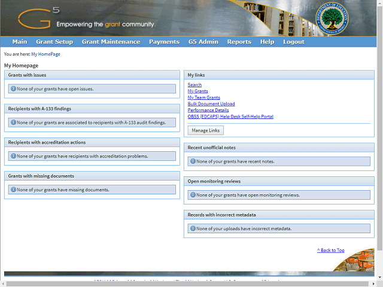The width and height of the screenshot is (383, 287).
Task: Click 'None of your grants have open issues.' text
Action: (x=55, y=89)
